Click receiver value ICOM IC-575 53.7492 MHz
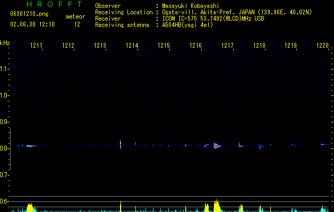This screenshot has width=334, height=212. (x=213, y=19)
